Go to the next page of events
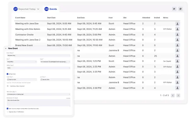 pyautogui.click(x=178, y=95)
